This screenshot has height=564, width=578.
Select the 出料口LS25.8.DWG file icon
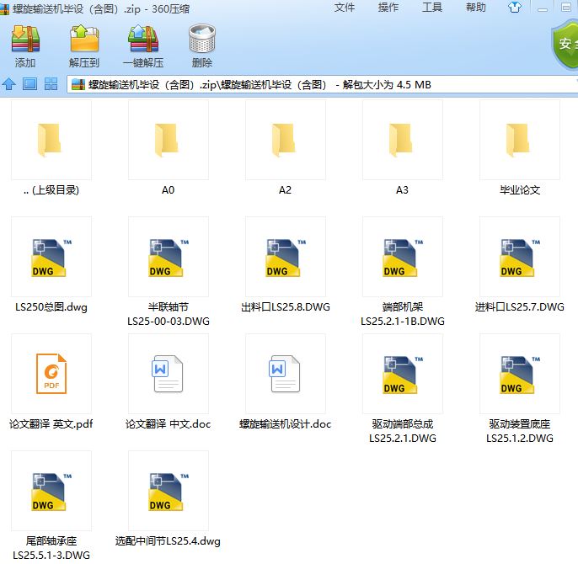pos(286,257)
